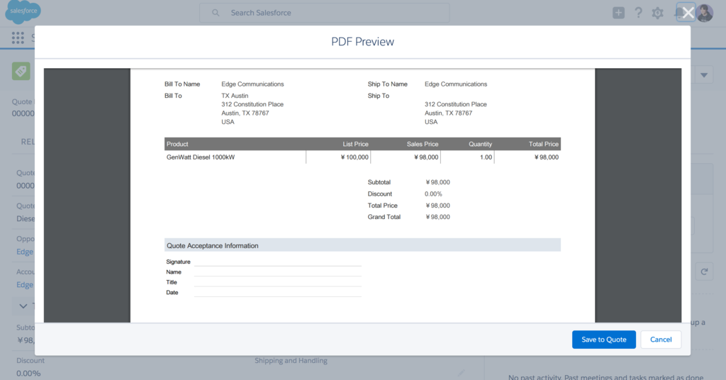This screenshot has width=726, height=380.
Task: Click the green Quote record icon
Action: pyautogui.click(x=21, y=71)
